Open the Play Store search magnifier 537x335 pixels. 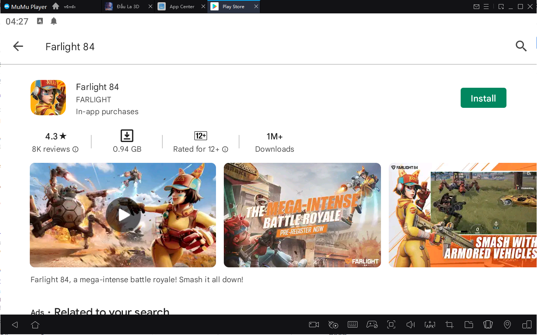point(521,46)
